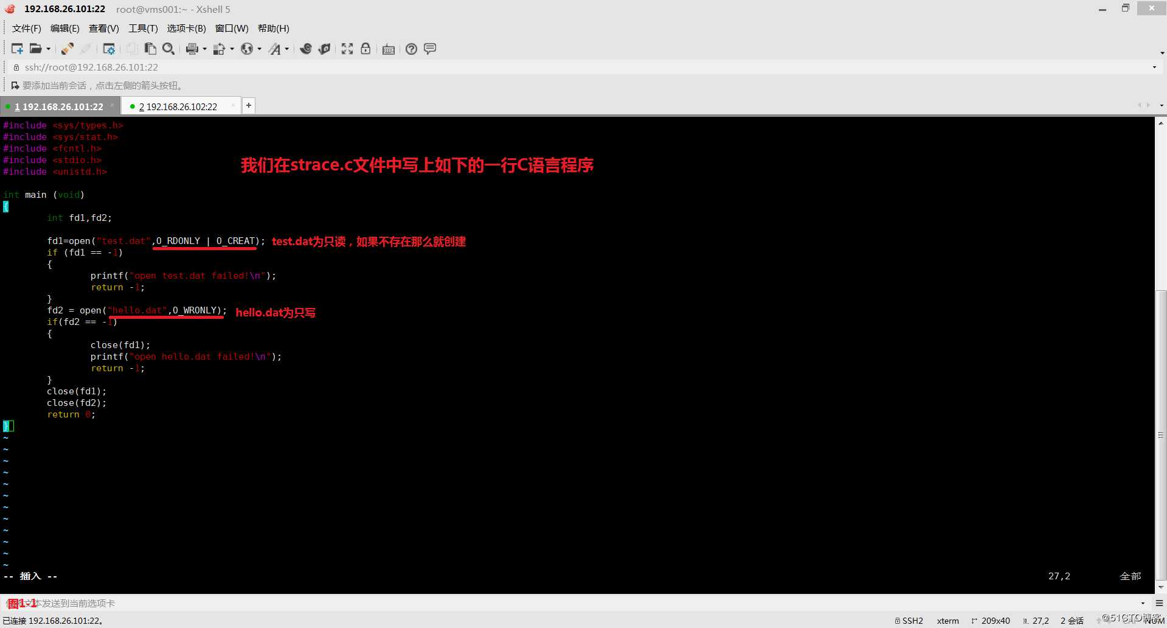Click the speech bubble feedback icon
The height and width of the screenshot is (628, 1167).
coord(430,49)
